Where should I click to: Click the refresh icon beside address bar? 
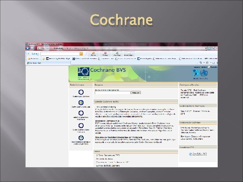tap(213, 48)
